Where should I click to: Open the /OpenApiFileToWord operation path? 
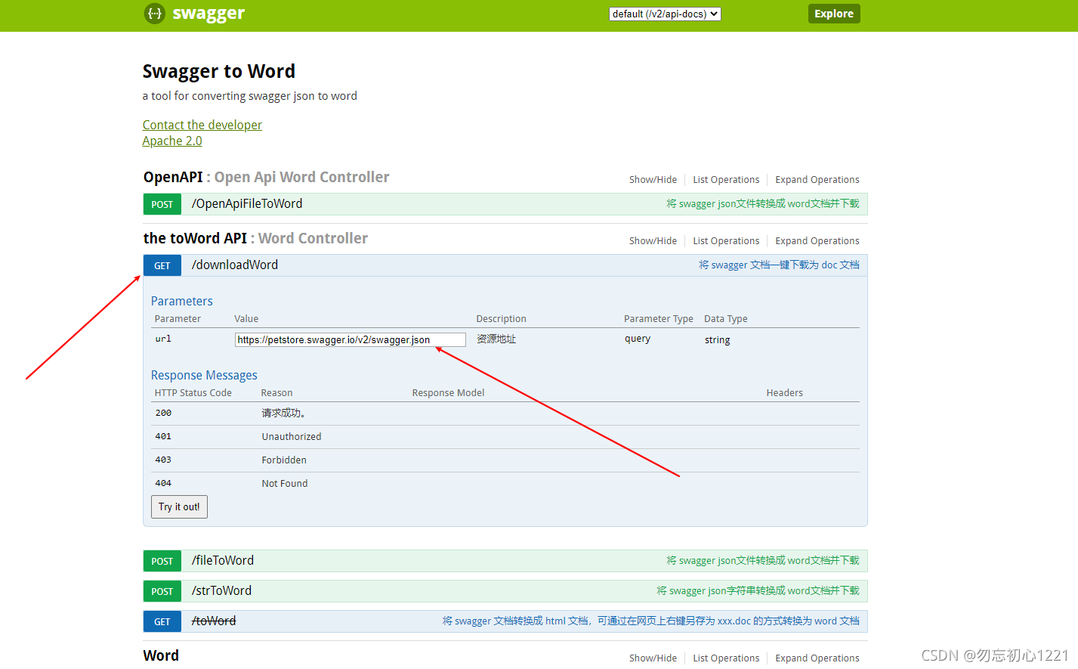[x=247, y=203]
